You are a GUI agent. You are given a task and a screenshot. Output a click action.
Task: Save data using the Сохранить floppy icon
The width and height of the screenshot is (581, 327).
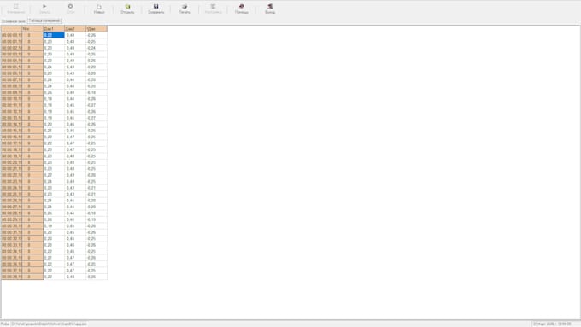coord(156,9)
